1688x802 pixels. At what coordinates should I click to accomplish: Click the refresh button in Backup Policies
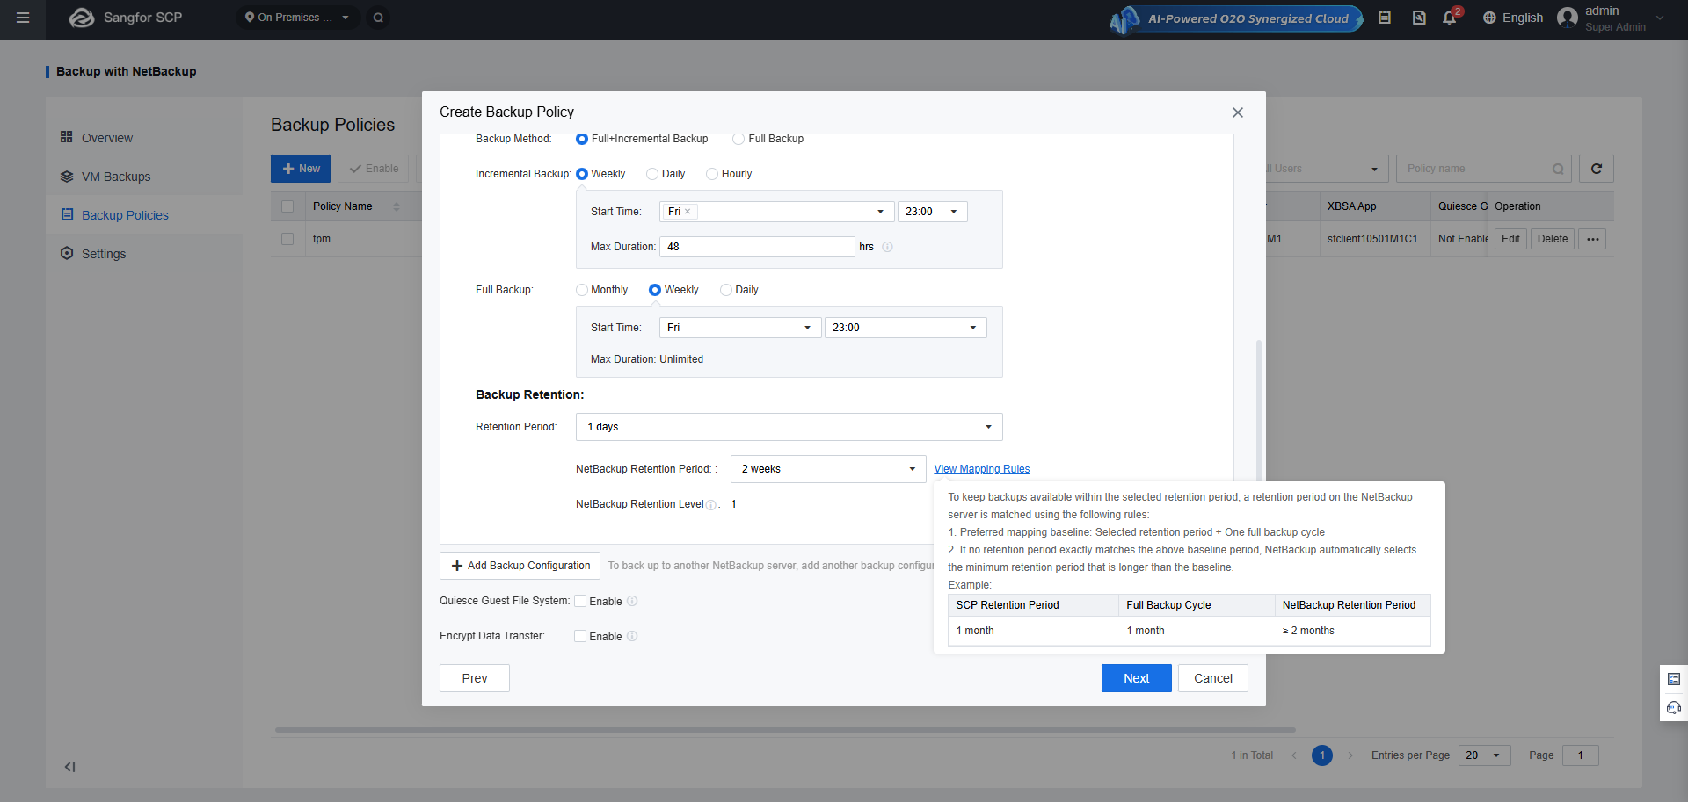point(1597,169)
